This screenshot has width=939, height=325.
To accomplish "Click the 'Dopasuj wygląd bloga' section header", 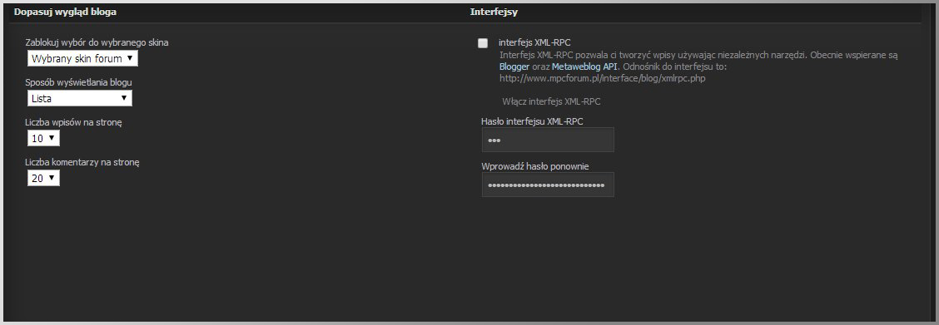I will (x=65, y=12).
